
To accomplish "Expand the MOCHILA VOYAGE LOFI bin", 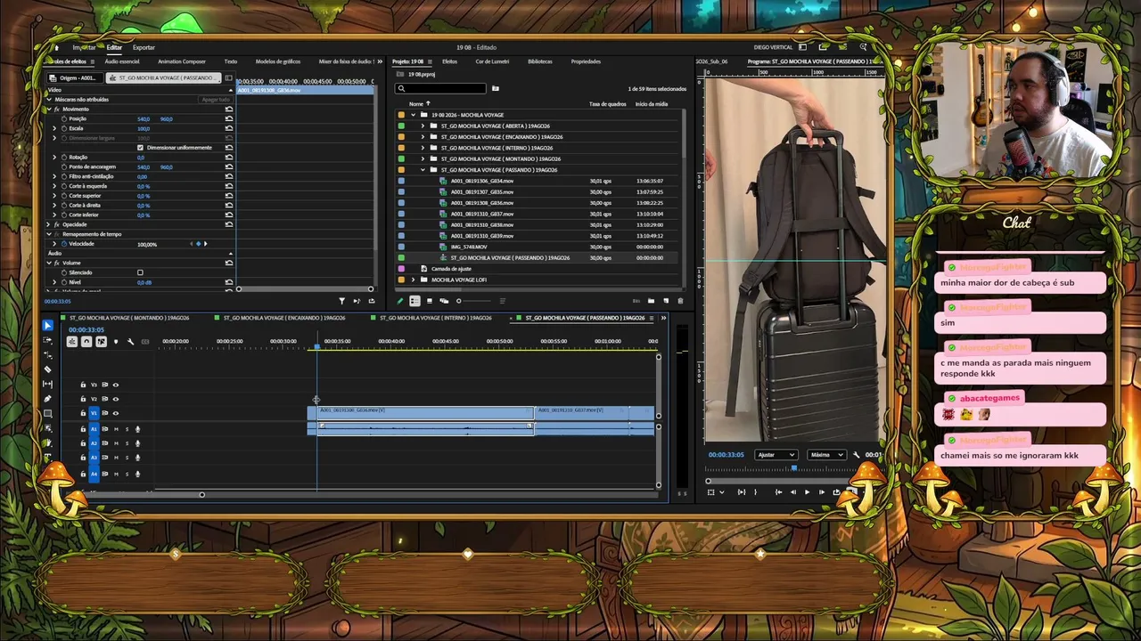I will click(x=413, y=280).
